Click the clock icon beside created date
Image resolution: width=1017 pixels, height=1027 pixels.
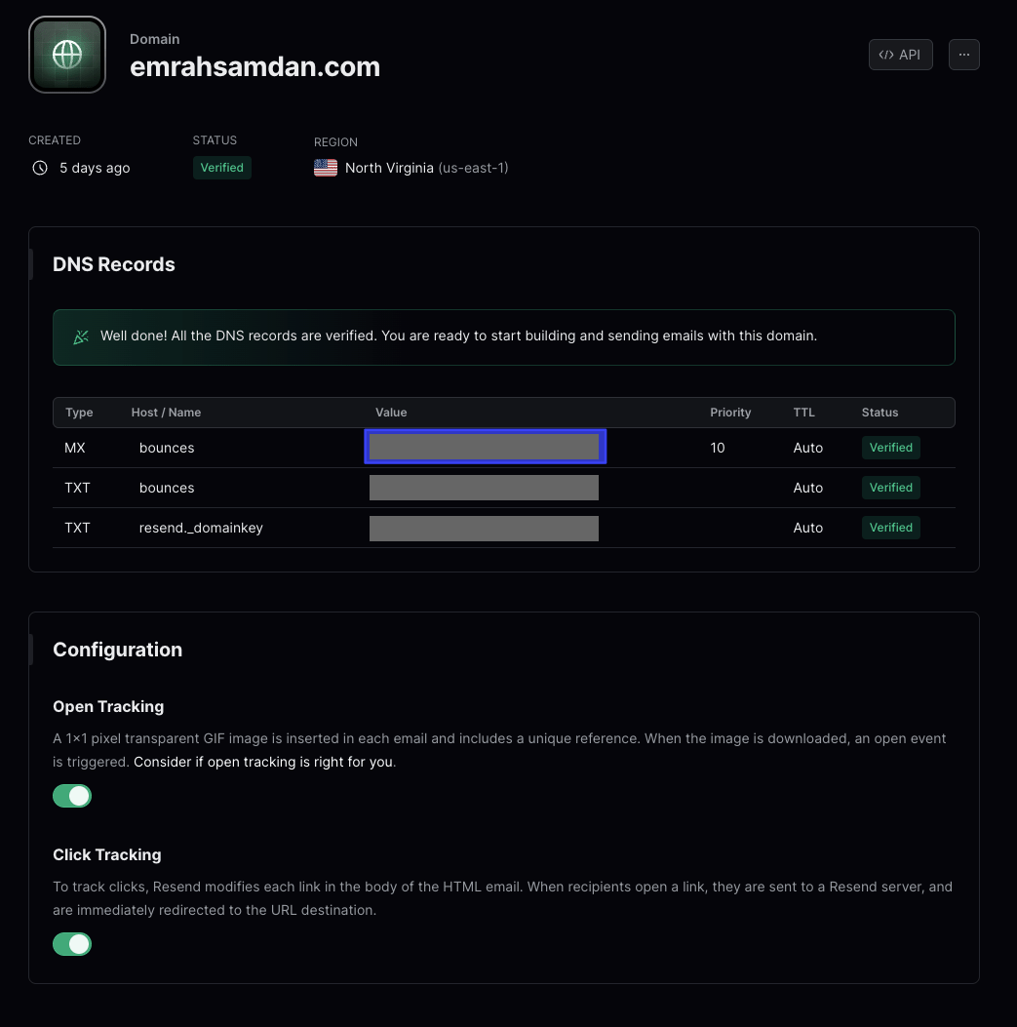pos(40,168)
